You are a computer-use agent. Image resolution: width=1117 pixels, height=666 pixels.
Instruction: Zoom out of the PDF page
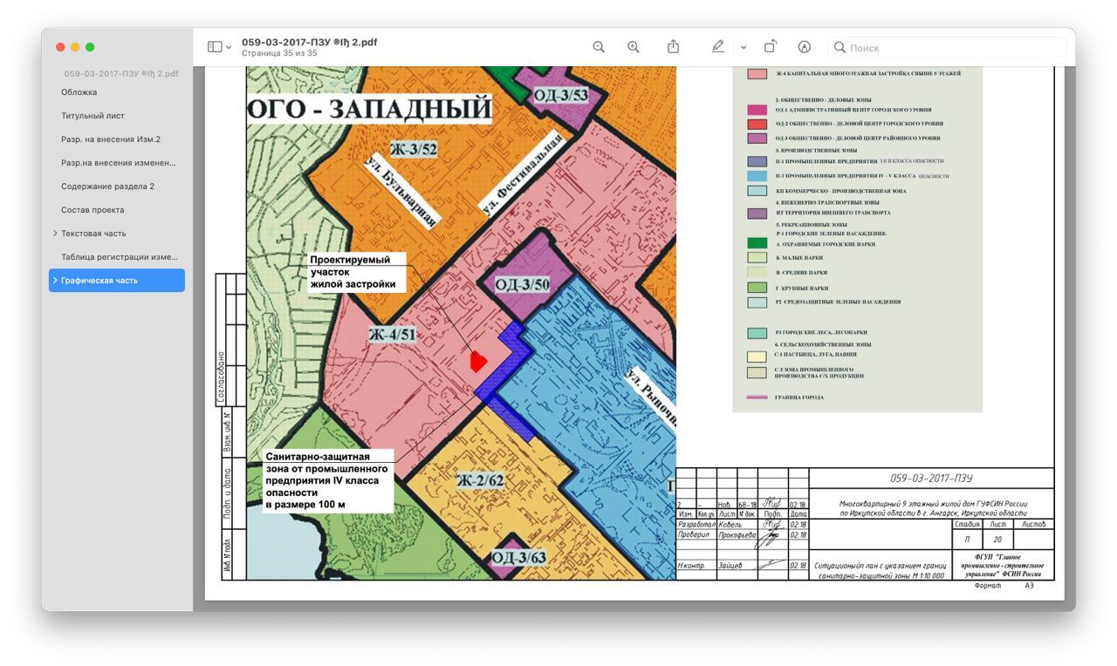pos(599,47)
